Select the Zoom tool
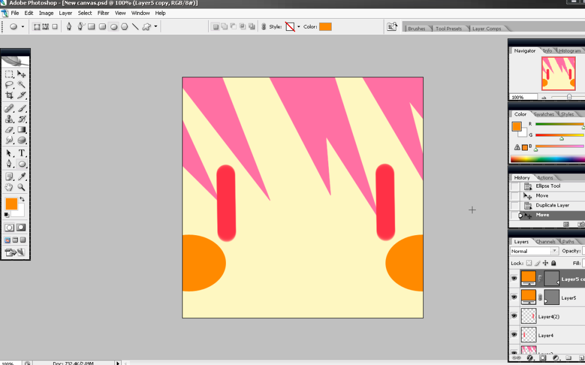 21,187
